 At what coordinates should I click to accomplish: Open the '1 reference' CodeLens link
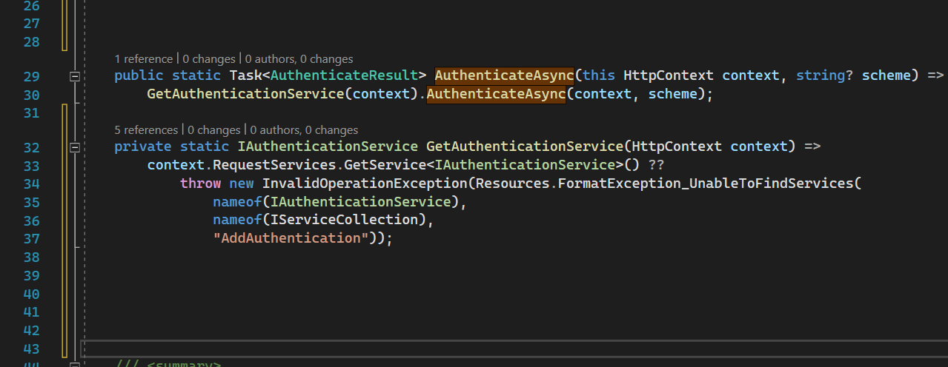click(x=143, y=58)
